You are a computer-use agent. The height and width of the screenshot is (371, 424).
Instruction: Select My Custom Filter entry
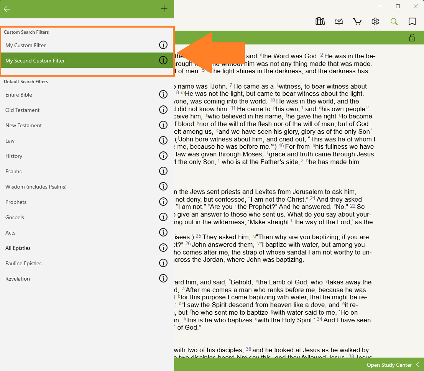(26, 45)
